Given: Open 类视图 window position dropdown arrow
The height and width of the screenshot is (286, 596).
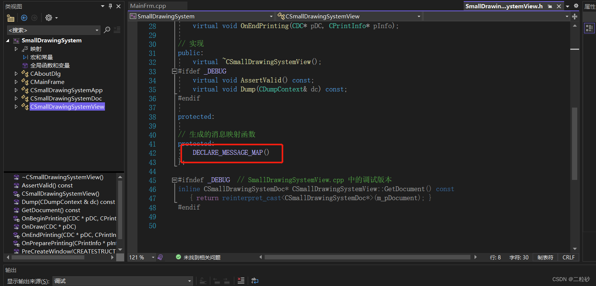Looking at the screenshot, I should coord(103,6).
